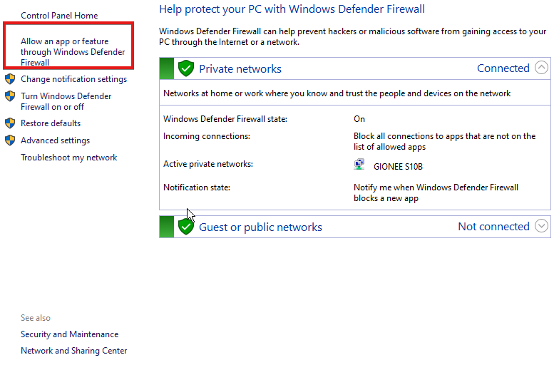Open Security and Maintenance link
Screen dimensions: 559x370
click(x=70, y=334)
